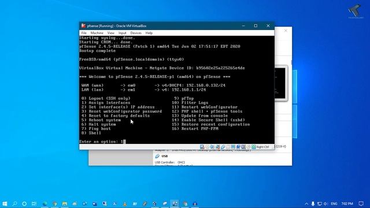The width and height of the screenshot is (370, 208).
Task: Open Task View on the taskbar
Action: point(34,203)
